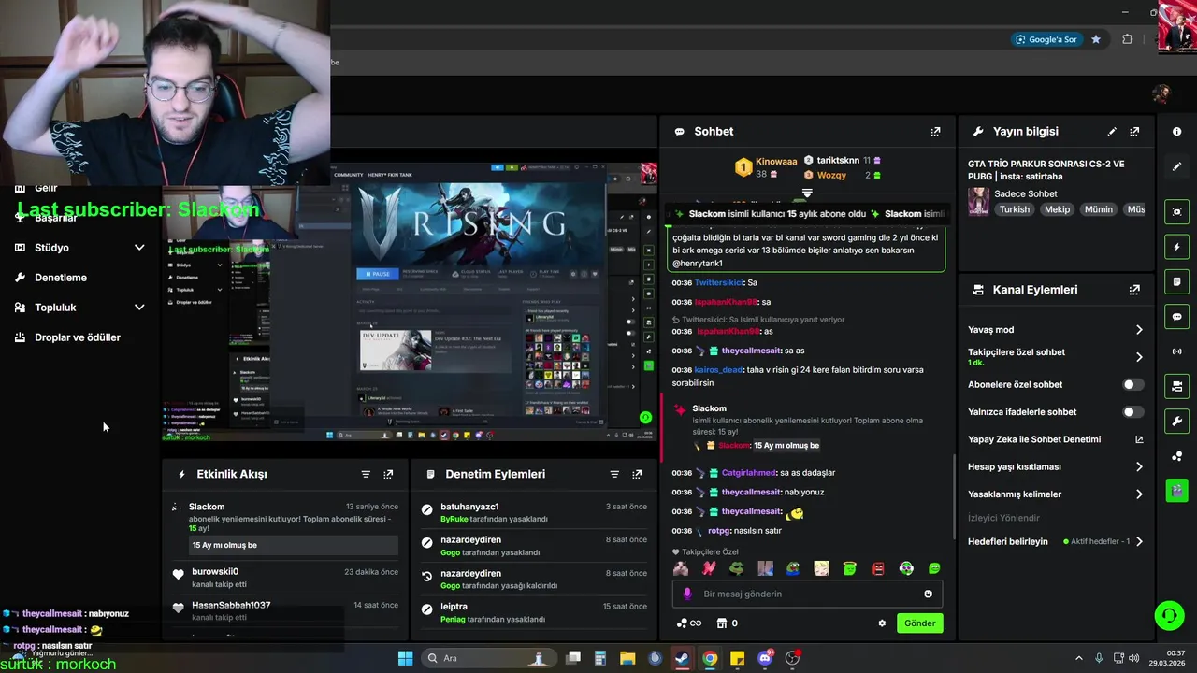Pop out the Yayın bilgisi panel
1197x673 pixels.
tap(1134, 132)
